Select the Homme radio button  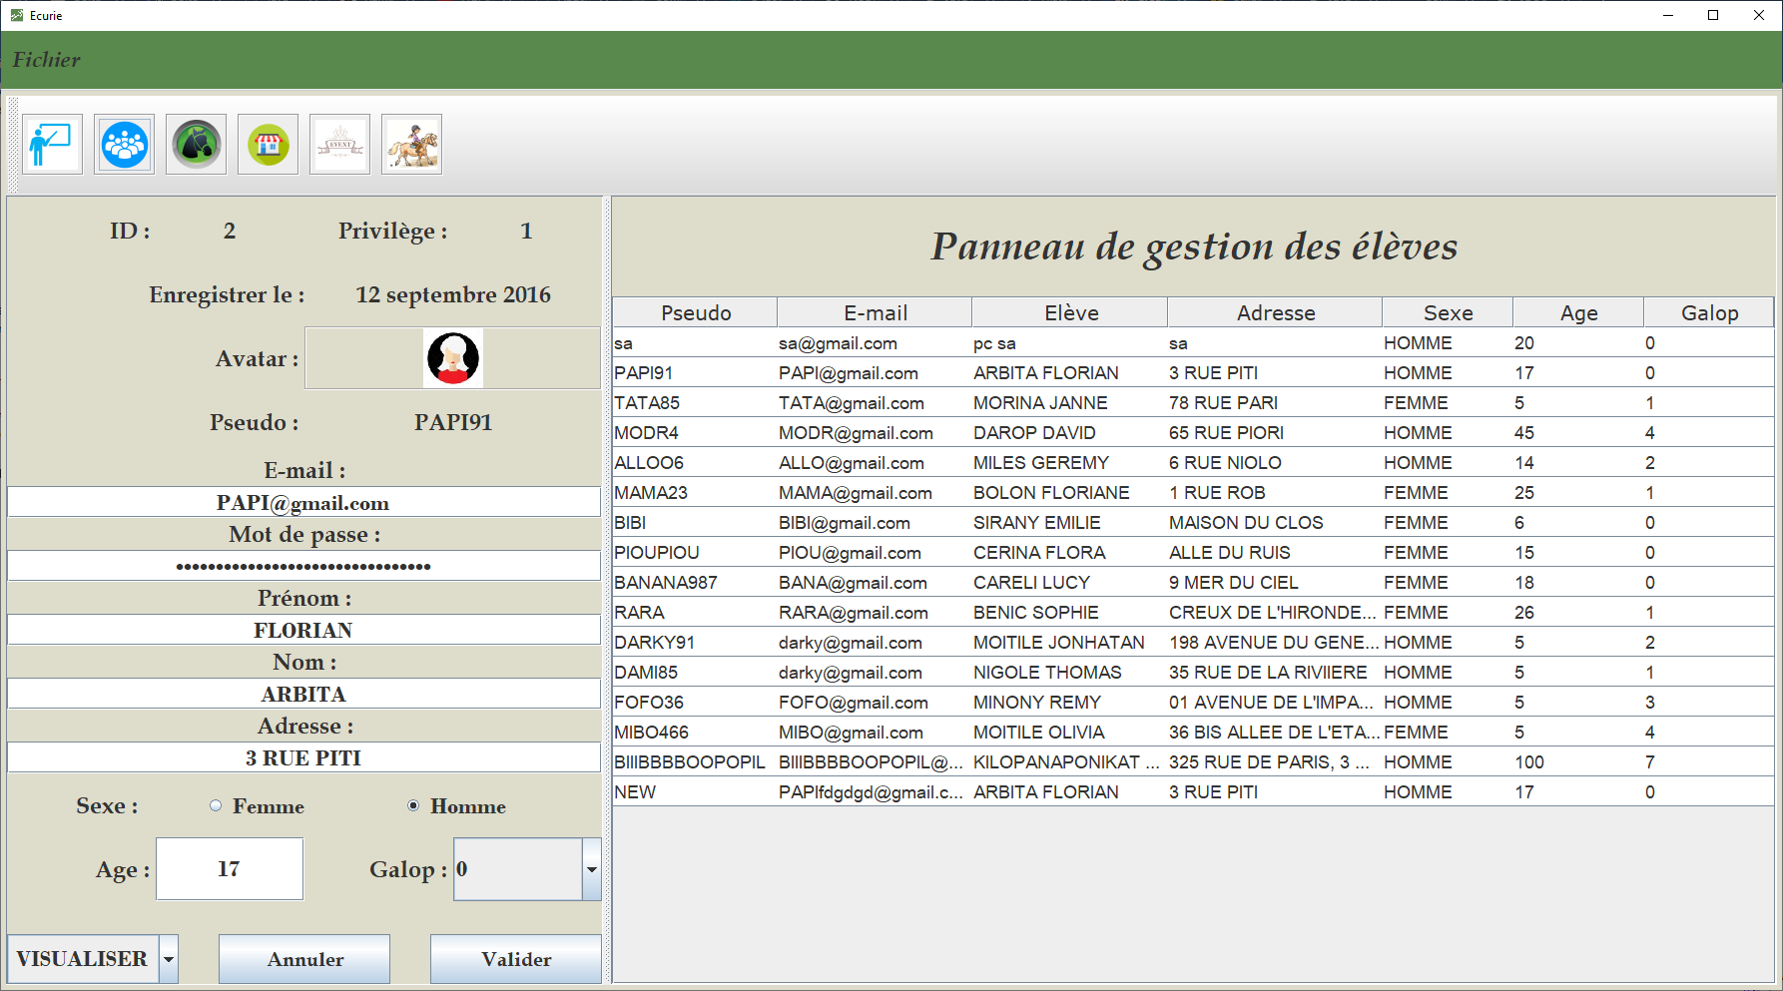(413, 806)
